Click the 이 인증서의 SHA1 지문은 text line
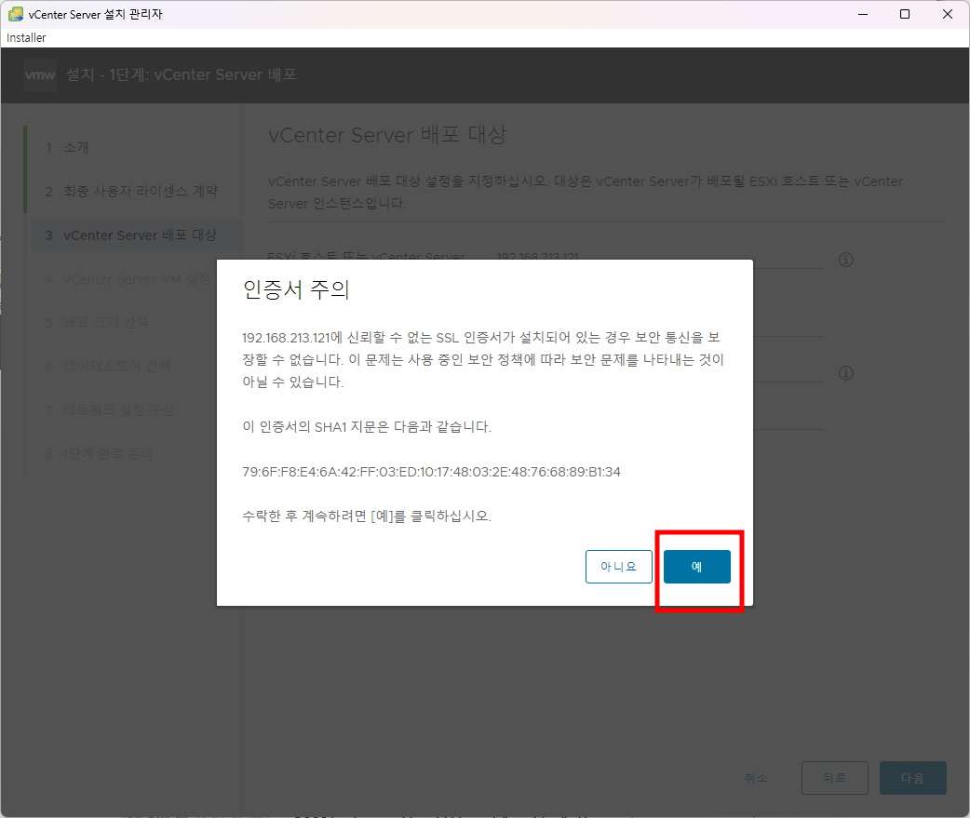Image resolution: width=970 pixels, height=818 pixels. point(367,426)
